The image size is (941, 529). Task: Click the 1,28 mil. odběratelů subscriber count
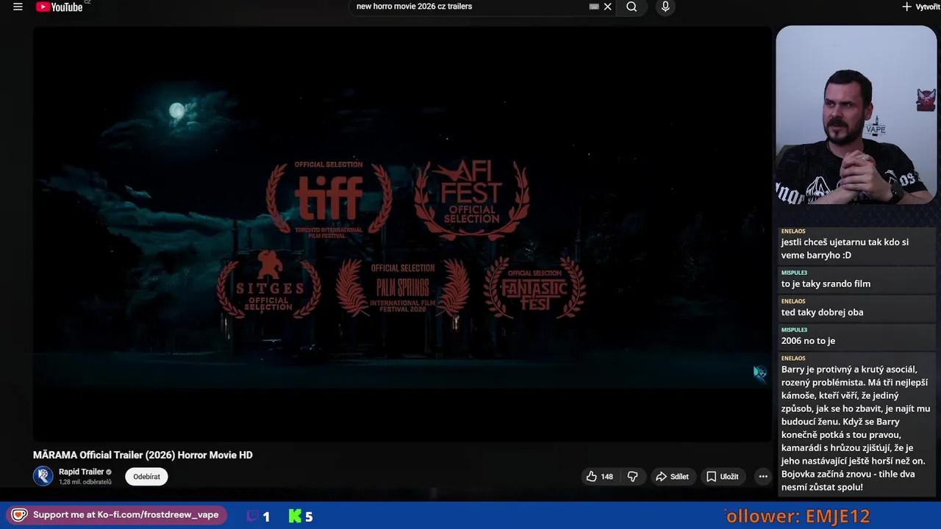(x=85, y=482)
